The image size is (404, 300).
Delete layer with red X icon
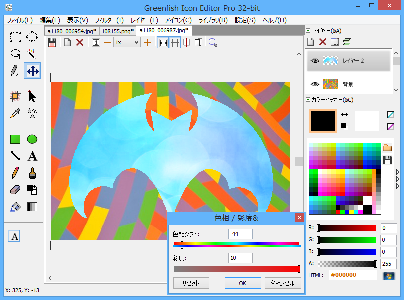[322, 42]
